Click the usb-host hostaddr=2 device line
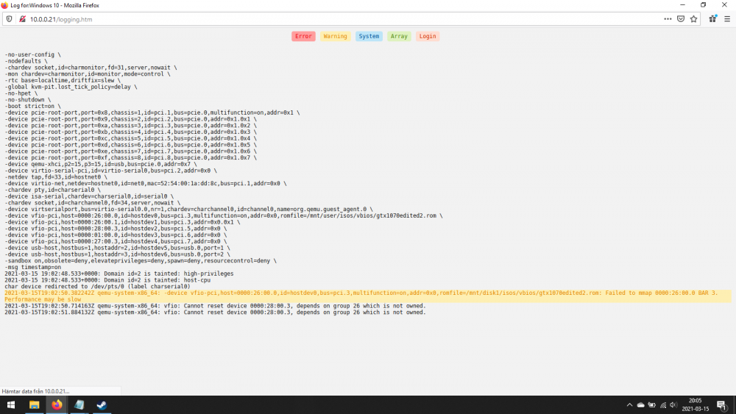 (117, 248)
